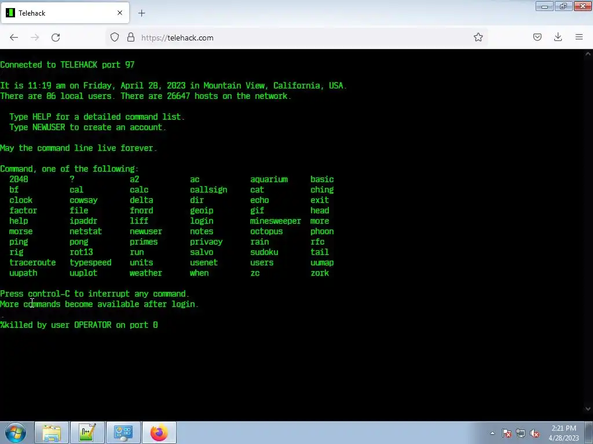
Task: Click the 'traceroute' command text
Action: (x=32, y=263)
